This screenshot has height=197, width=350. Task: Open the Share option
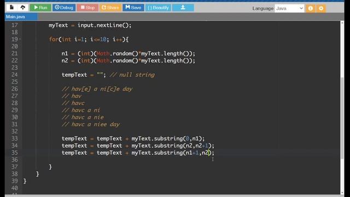[x=110, y=8]
